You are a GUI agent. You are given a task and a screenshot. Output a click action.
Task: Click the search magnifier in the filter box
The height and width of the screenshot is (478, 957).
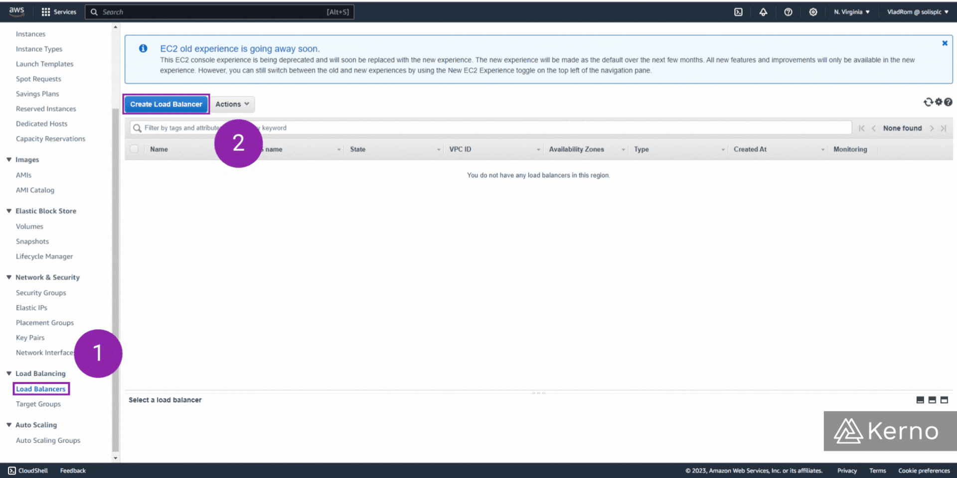tap(137, 128)
